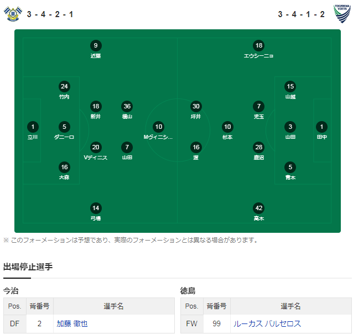Select Tokushima number 30 坪井
353x334 pixels.
click(196, 110)
